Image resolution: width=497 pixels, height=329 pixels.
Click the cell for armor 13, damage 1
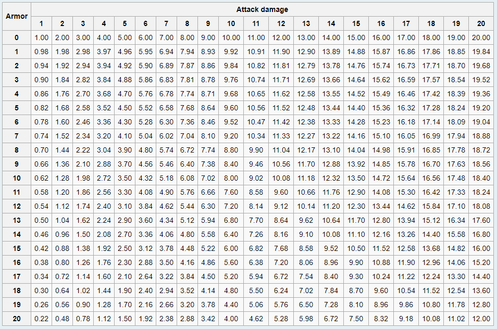[x=41, y=220]
